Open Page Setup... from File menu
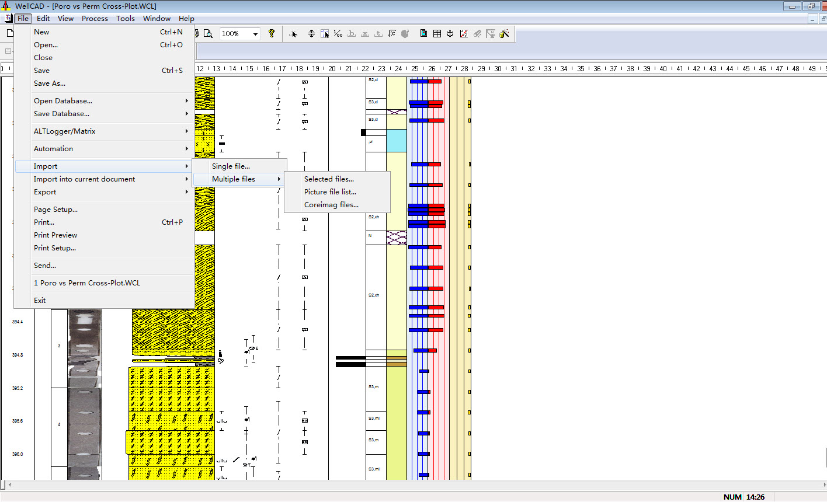 tap(105, 210)
